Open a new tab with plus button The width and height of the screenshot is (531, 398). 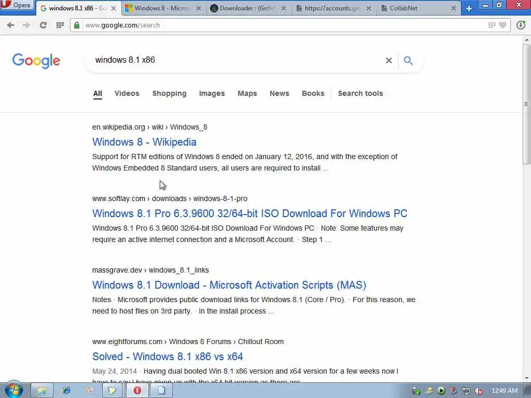[469, 8]
